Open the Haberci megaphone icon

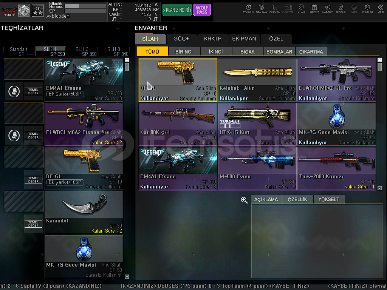(x=328, y=9)
